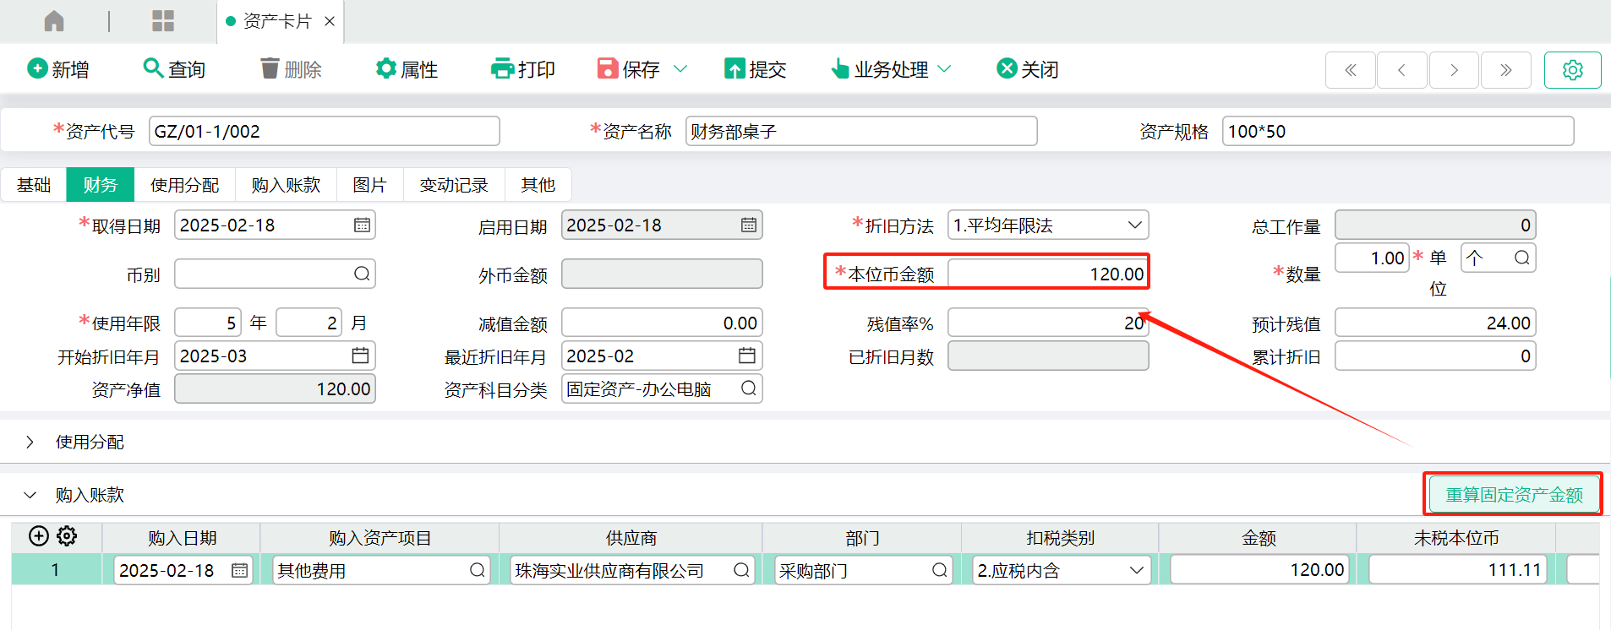Click 重算固定资产金额 button
The image size is (1611, 630).
1514,495
